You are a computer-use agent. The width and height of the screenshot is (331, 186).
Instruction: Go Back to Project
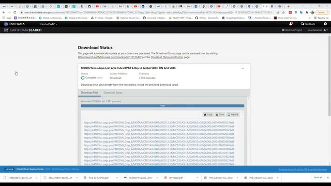[x=292, y=30]
